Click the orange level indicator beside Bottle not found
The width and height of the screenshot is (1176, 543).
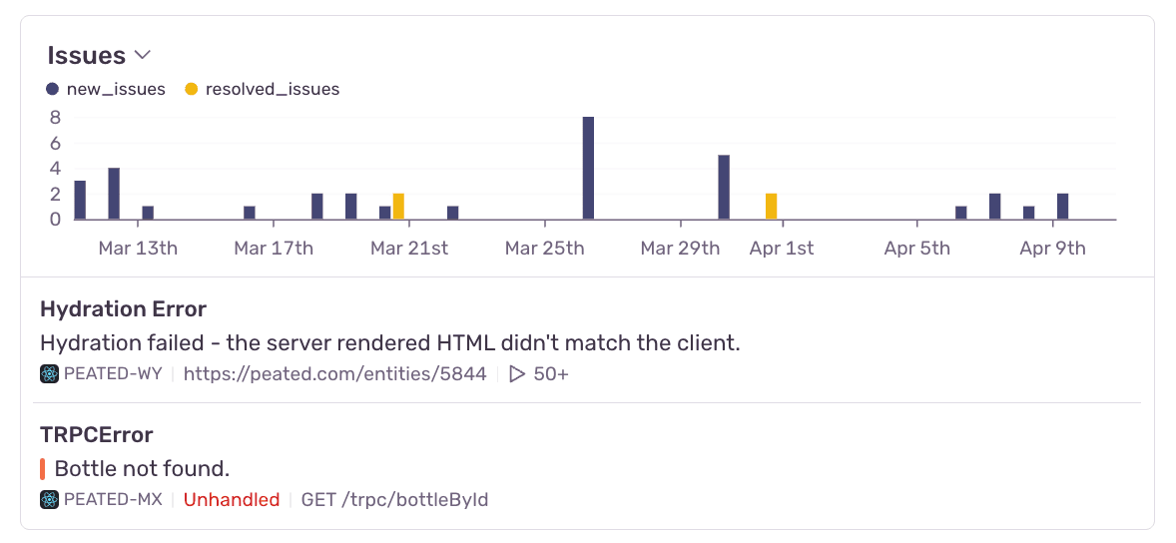point(43,468)
